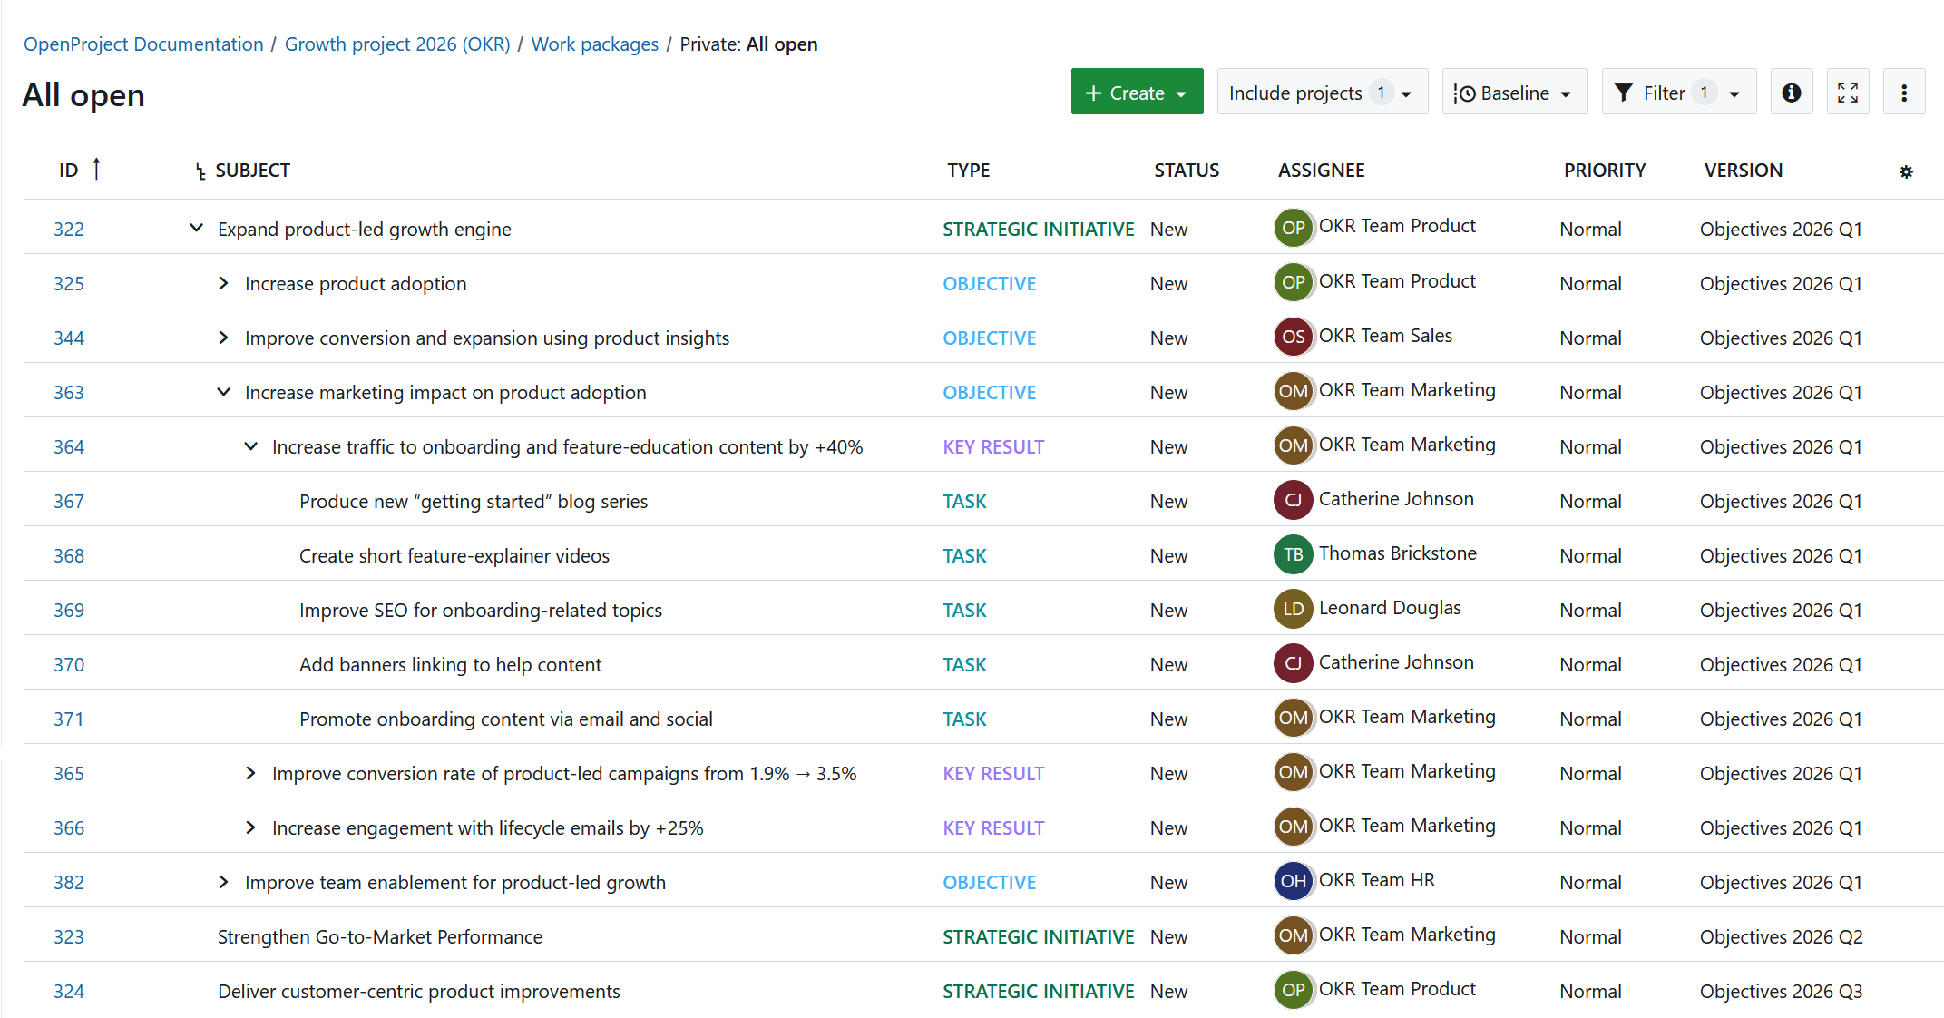Expand the Increase product adoption objective
Viewport: 1944px width, 1018px height.
click(x=223, y=283)
